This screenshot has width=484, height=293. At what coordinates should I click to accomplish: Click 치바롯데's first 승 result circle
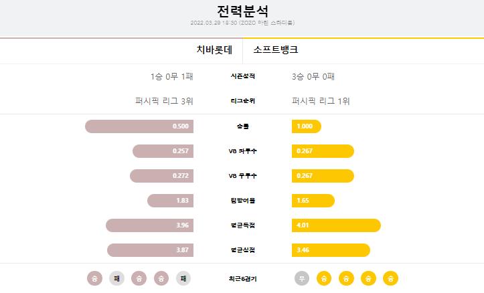94,278
